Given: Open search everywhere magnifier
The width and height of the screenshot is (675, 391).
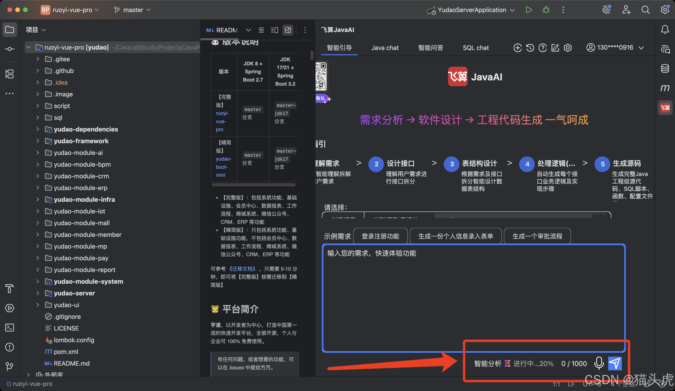Looking at the screenshot, I should 645,10.
